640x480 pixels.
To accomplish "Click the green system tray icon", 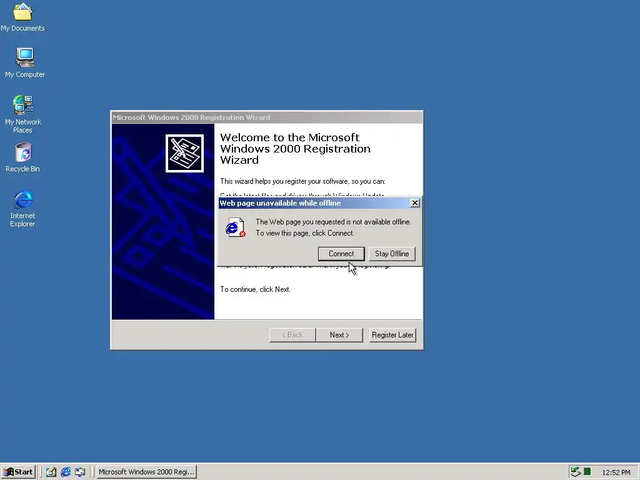I will [x=587, y=471].
